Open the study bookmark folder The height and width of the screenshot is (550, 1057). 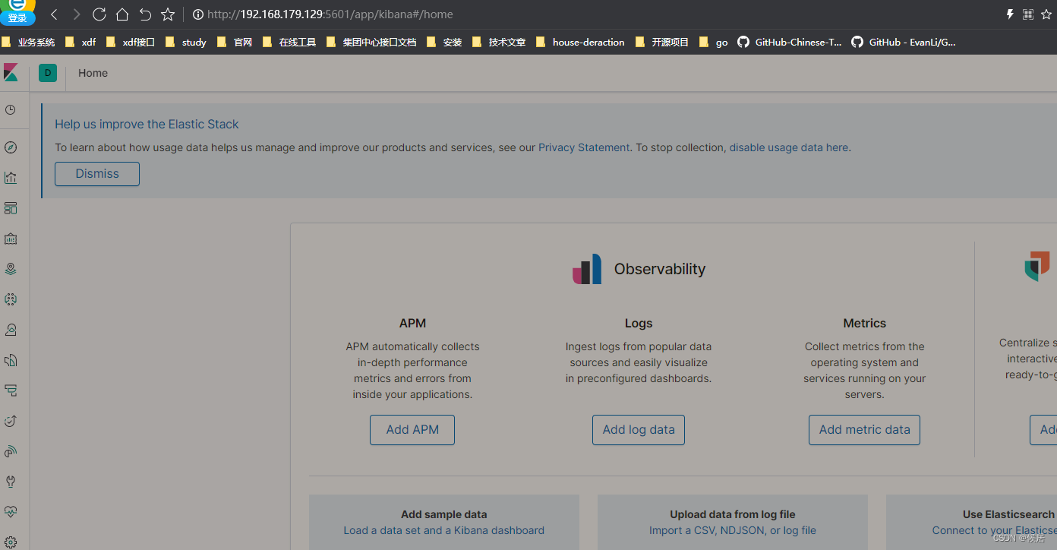pos(185,43)
